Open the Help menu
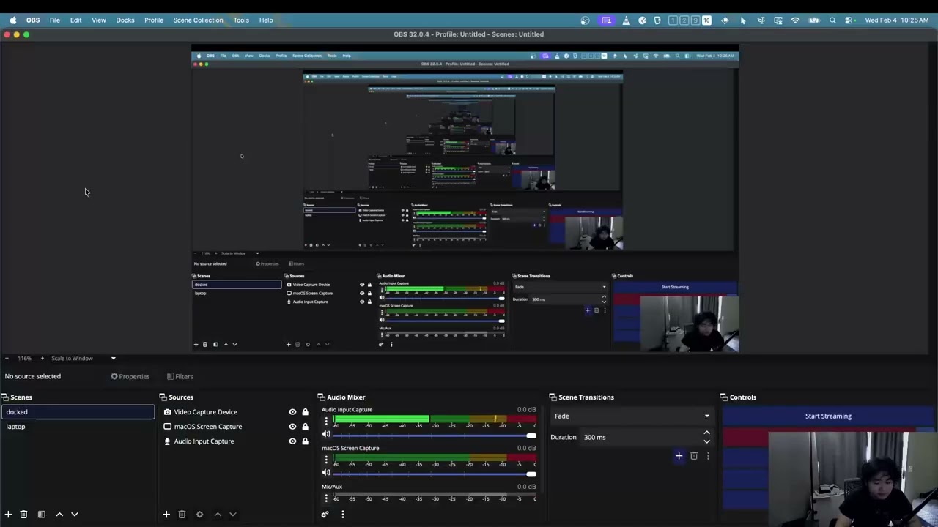Viewport: 938px width, 527px height. [266, 20]
